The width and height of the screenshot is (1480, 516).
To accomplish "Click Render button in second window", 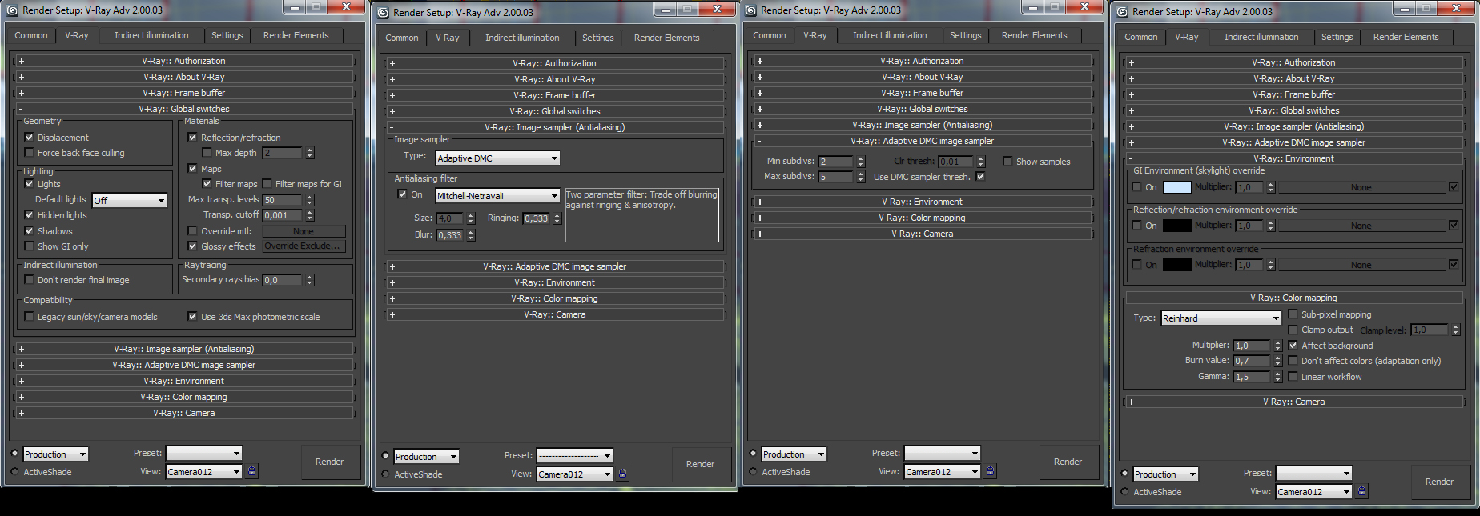I will pyautogui.click(x=700, y=464).
